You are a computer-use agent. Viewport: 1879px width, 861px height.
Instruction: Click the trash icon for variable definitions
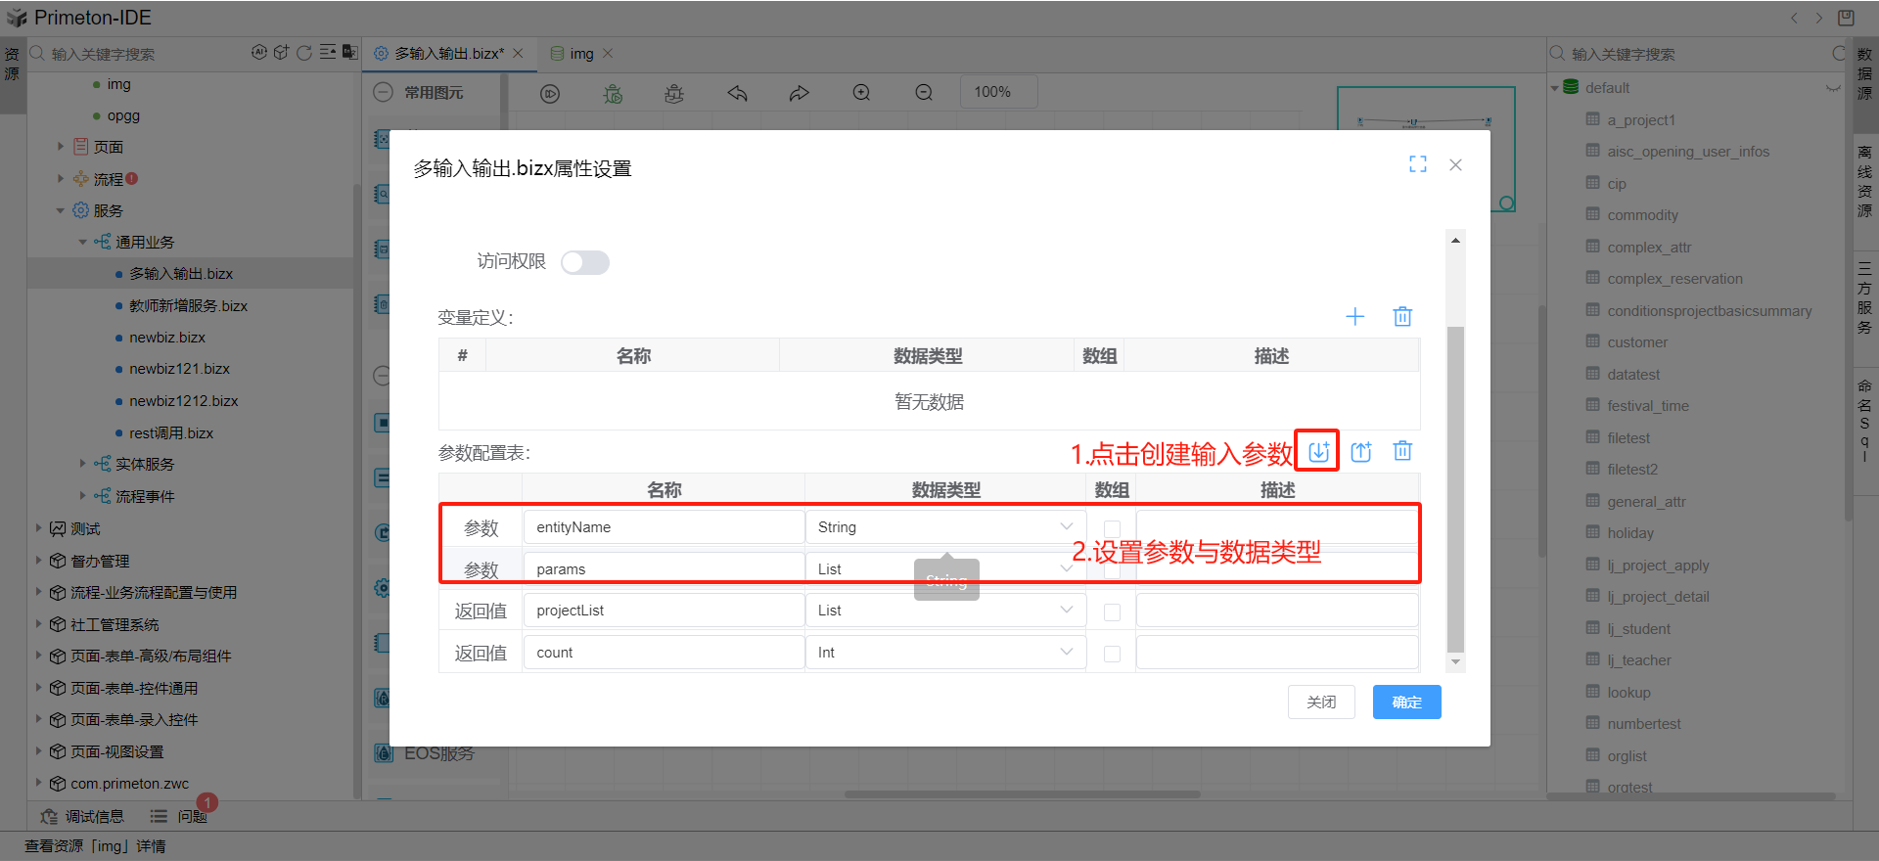[1402, 317]
